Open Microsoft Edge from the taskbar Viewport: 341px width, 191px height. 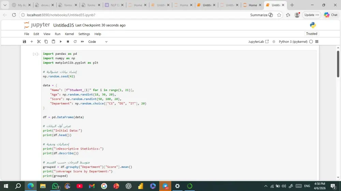pos(31,186)
